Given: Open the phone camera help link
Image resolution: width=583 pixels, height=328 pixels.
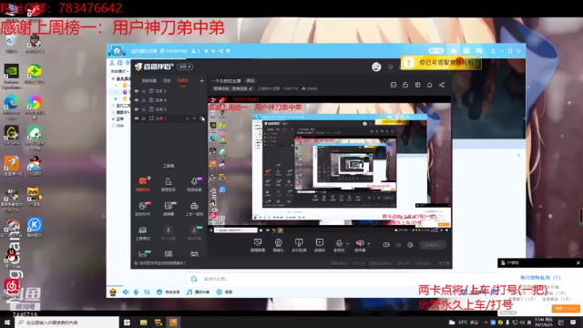Looking at the screenshot, I should (x=162, y=263).
